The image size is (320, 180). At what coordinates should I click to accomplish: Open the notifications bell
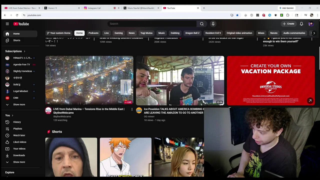coord(301,24)
